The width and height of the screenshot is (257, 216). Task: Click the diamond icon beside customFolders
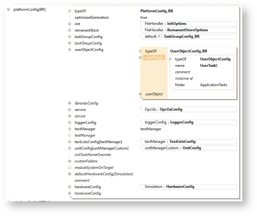[x=70, y=161]
